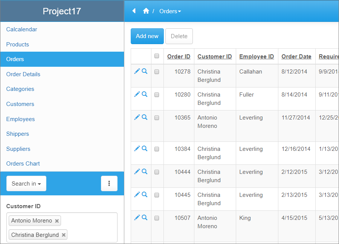This screenshot has height=244, width=339.
Task: Click the edit pencil for order 10278
Action: pos(137,71)
